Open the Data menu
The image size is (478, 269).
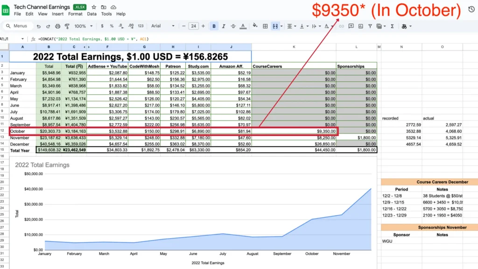pos(91,14)
